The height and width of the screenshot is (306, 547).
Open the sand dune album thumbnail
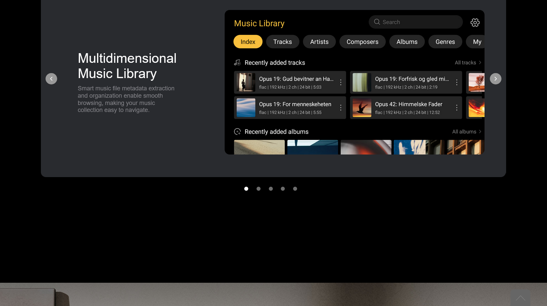tap(259, 147)
